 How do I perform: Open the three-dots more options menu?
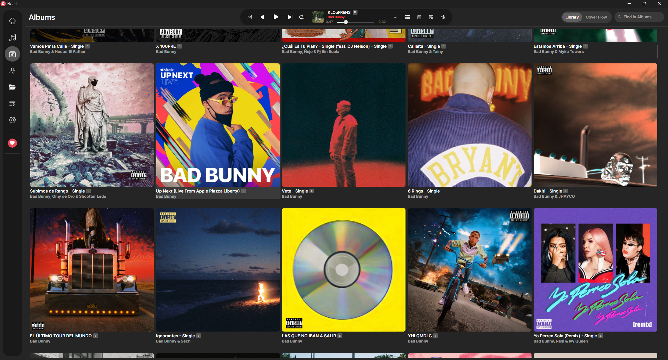coord(396,17)
